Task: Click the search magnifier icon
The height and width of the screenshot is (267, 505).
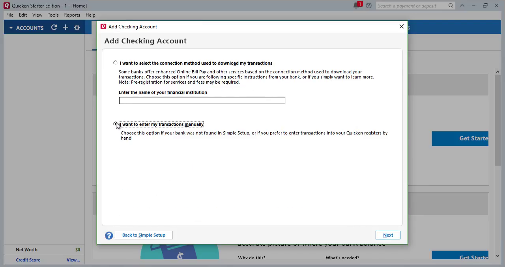Action: coord(451,6)
